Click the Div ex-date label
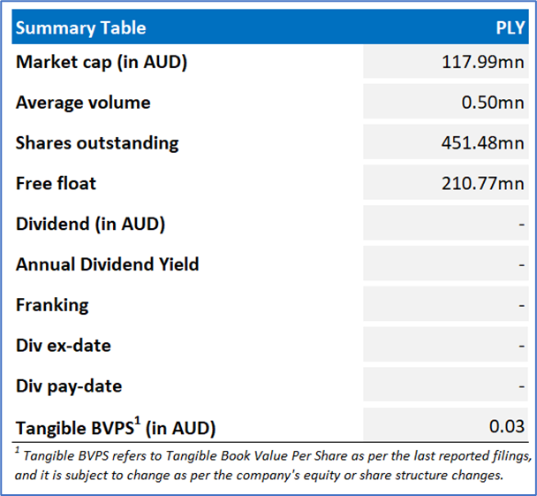This screenshot has height=496, width=537. (64, 345)
